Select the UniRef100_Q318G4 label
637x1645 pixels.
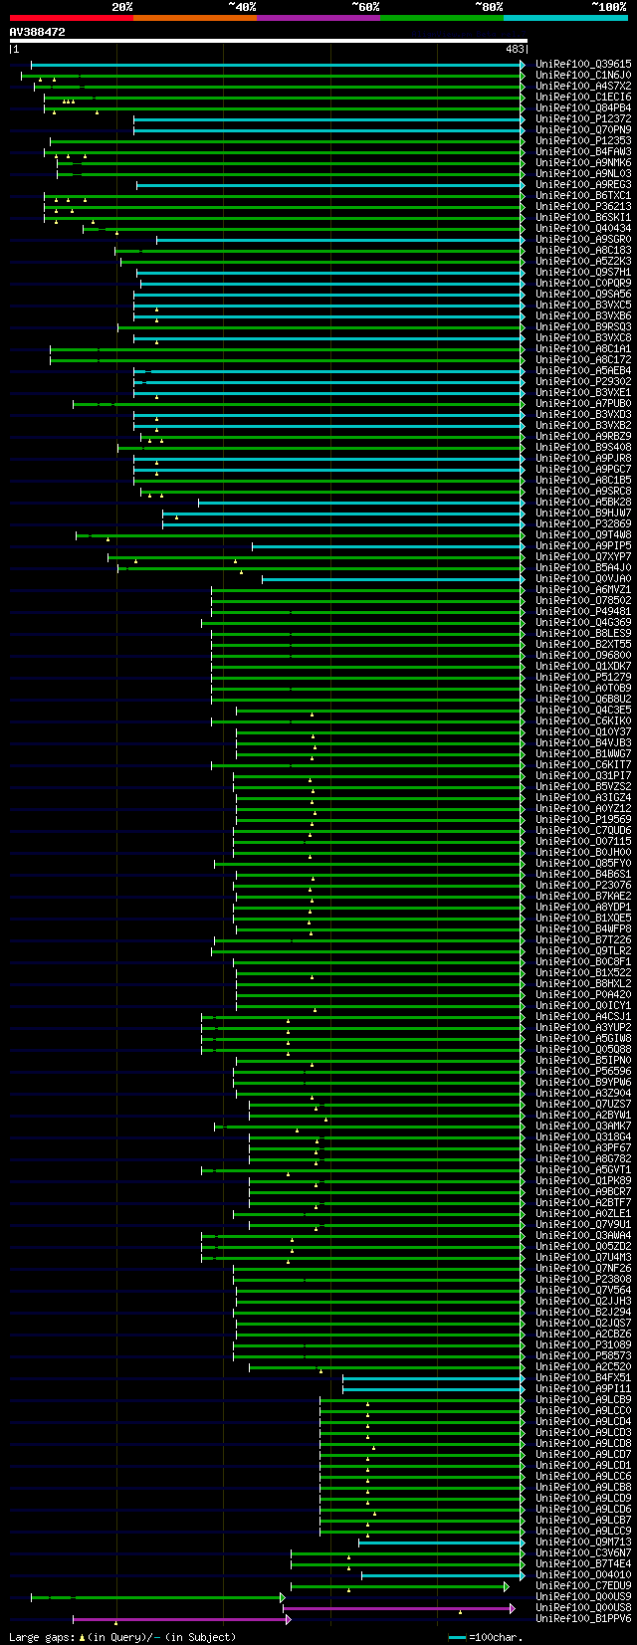pyautogui.click(x=583, y=1137)
